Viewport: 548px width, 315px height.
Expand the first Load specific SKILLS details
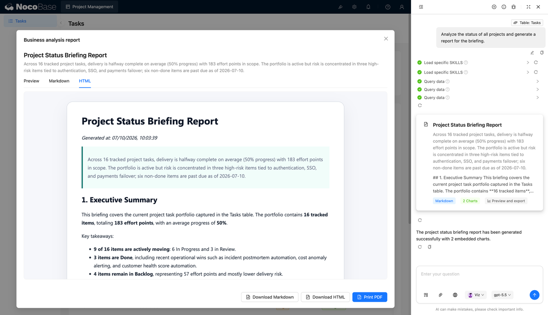point(528,62)
